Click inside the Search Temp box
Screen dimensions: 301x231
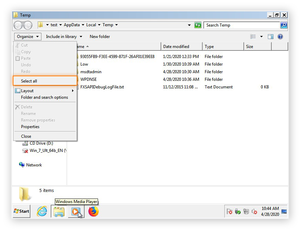point(238,25)
